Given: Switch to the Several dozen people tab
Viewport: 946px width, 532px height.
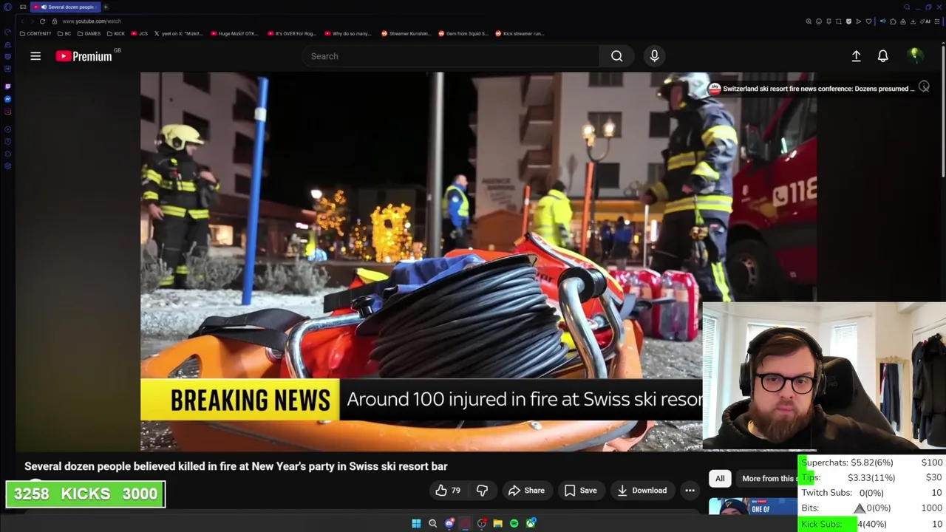Looking at the screenshot, I should pos(65,7).
